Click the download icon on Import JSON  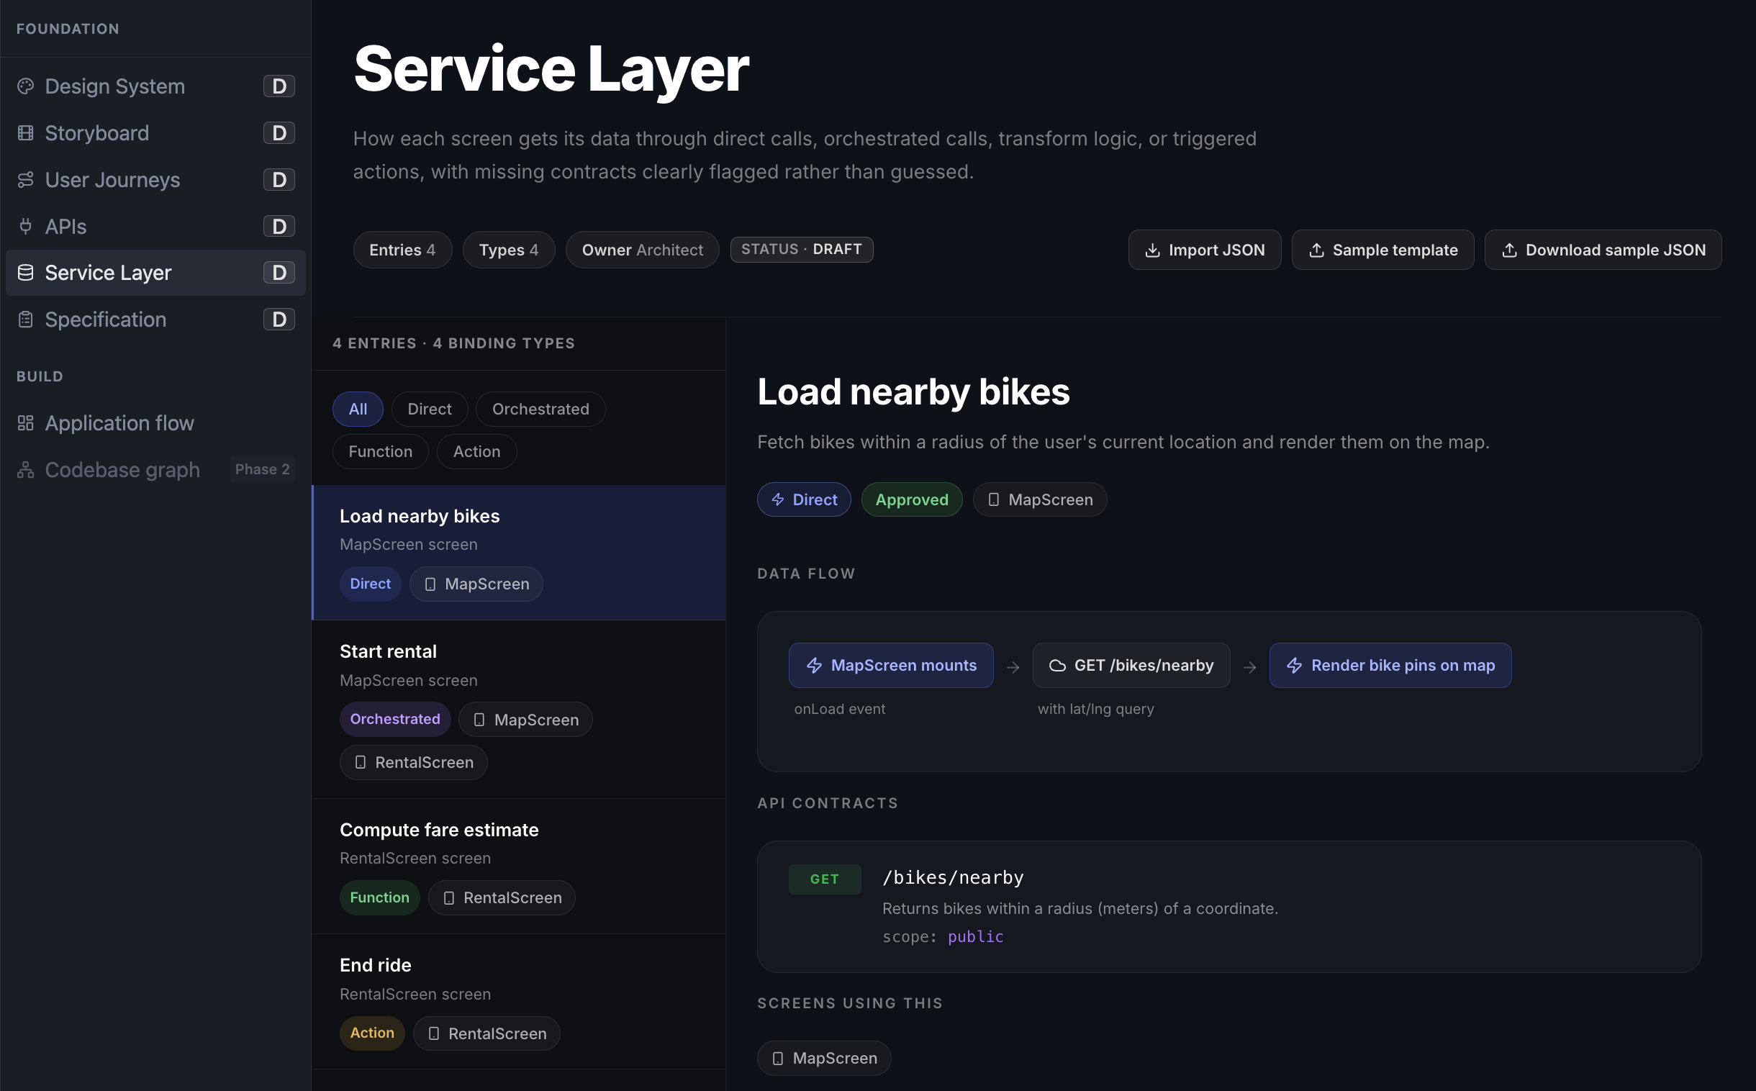coord(1153,250)
